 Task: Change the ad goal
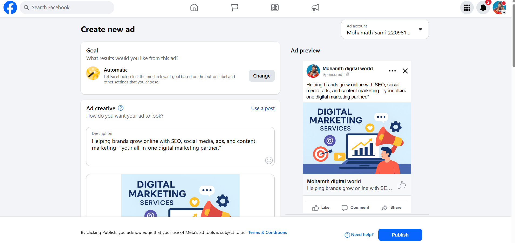[261, 76]
